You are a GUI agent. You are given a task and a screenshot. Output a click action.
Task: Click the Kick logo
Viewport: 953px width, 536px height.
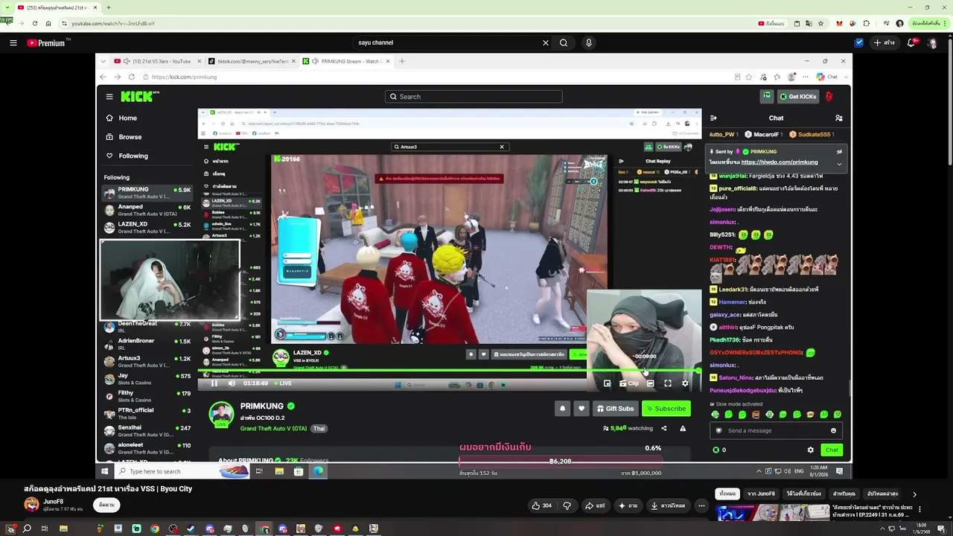pyautogui.click(x=139, y=97)
